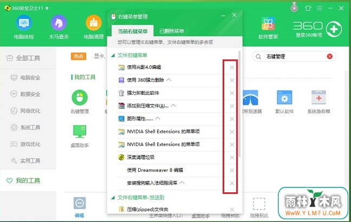Collapse the 文件右键菜单-发送到 section
The image size is (351, 222).
[x=113, y=198]
